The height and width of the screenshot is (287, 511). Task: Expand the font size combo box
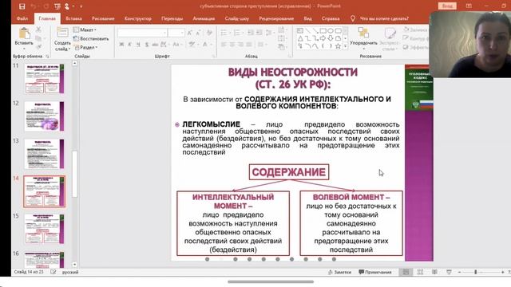click(x=182, y=33)
